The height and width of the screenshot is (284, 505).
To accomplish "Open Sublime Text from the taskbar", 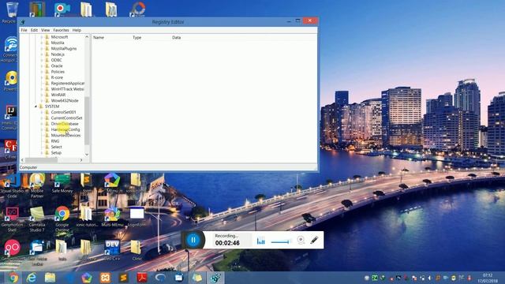I will [123, 278].
